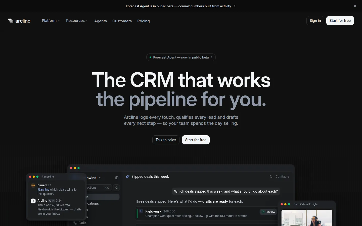Image resolution: width=362 pixels, height=226 pixels.
Task: Click the Call · Orbital Freight title
Action: (305, 204)
